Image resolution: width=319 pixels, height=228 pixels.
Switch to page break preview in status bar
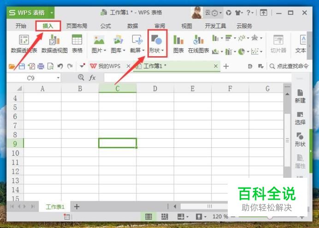pos(165,216)
